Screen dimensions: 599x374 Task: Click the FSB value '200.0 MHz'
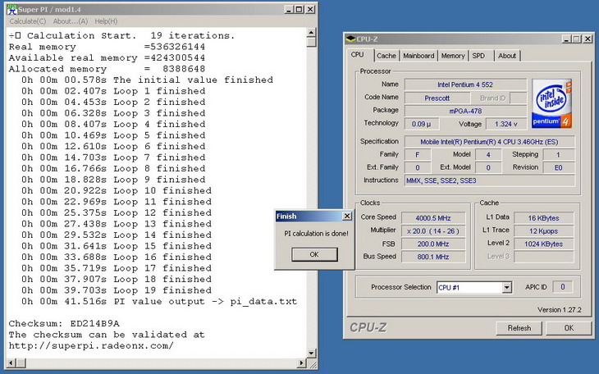point(433,244)
